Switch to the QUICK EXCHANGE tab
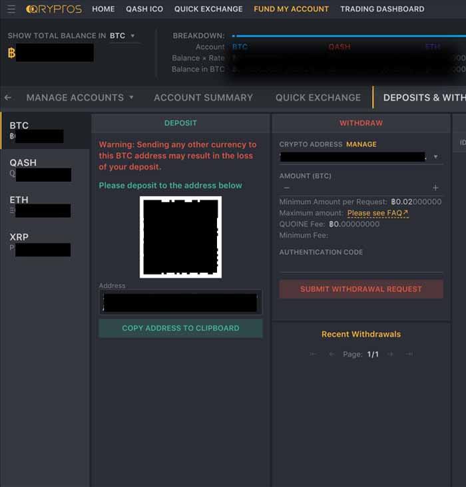Screen dimensions: 466x487 click(318, 98)
